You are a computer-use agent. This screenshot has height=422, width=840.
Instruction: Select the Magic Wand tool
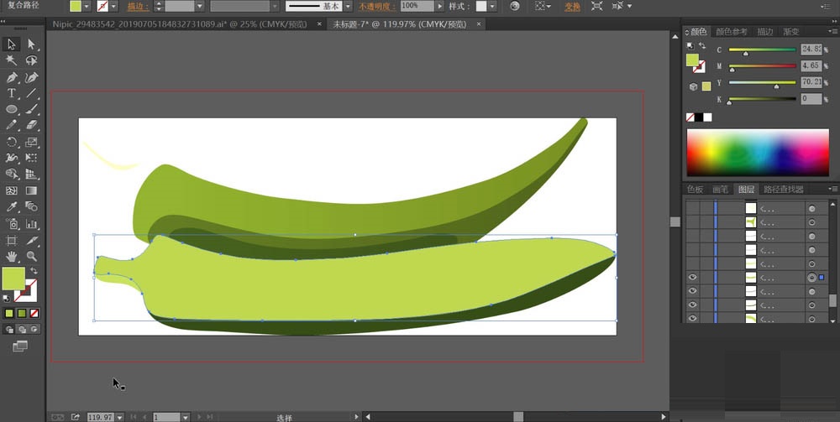[12, 60]
